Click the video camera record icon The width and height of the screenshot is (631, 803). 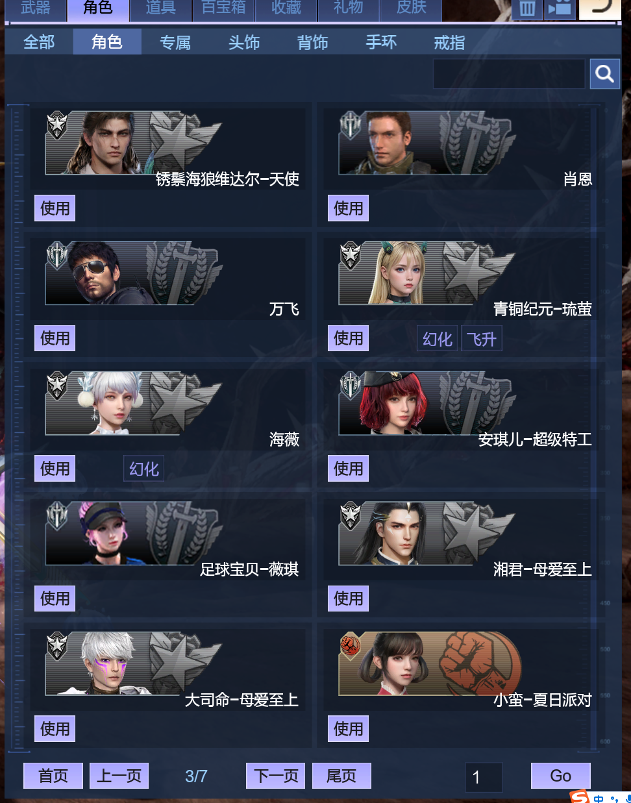(560, 8)
